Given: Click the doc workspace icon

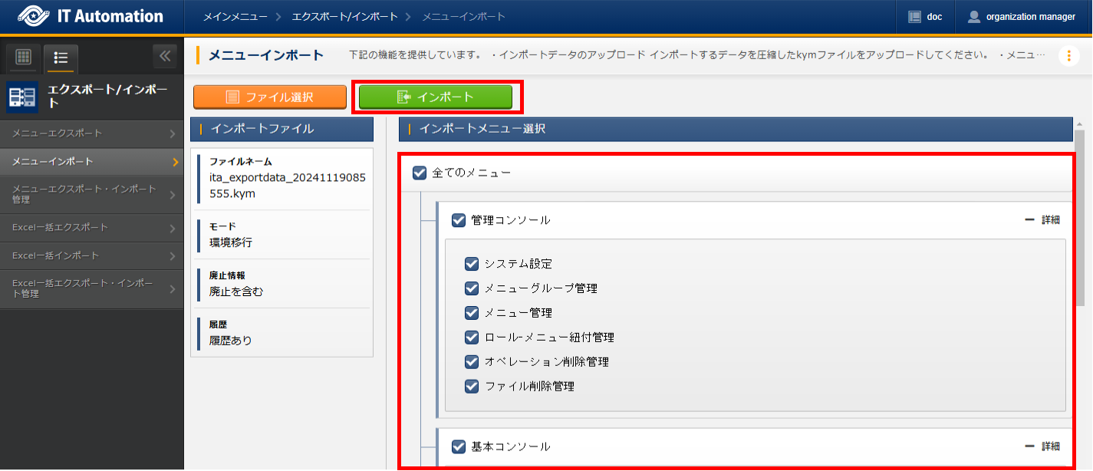Looking at the screenshot, I should pos(914,16).
